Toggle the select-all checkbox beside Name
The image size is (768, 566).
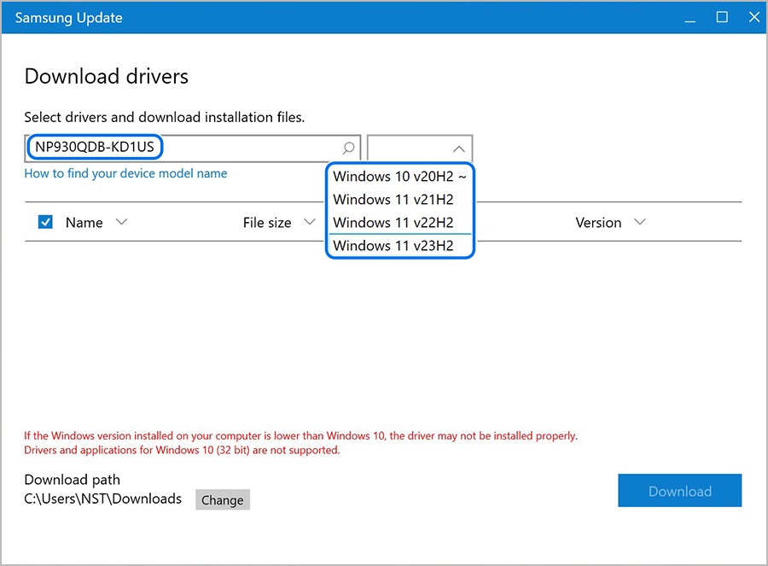point(46,223)
